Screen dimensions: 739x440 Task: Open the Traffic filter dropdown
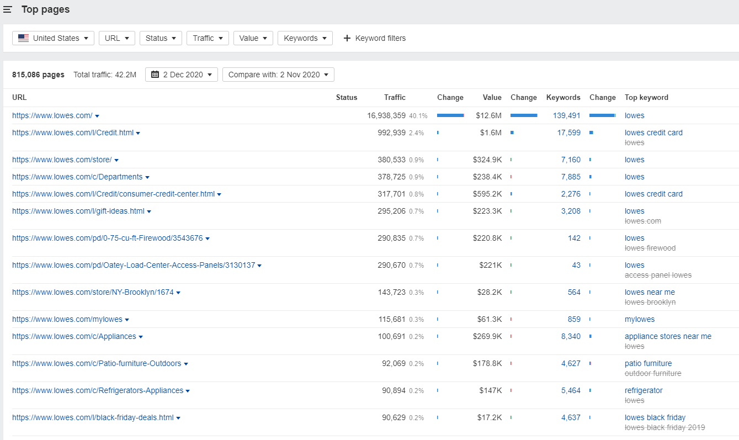click(x=208, y=38)
